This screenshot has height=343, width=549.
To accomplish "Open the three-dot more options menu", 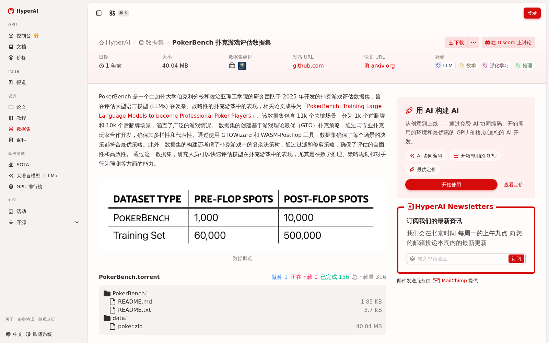I will click(474, 43).
